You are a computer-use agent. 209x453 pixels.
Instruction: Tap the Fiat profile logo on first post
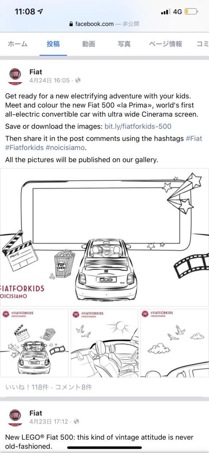[15, 76]
